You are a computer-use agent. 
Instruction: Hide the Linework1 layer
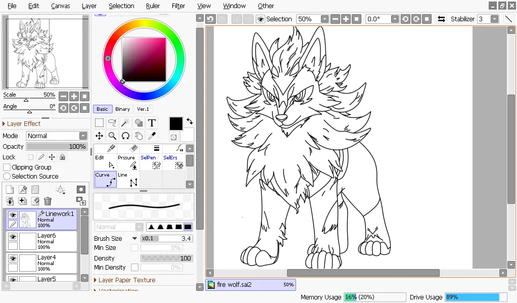pos(13,215)
